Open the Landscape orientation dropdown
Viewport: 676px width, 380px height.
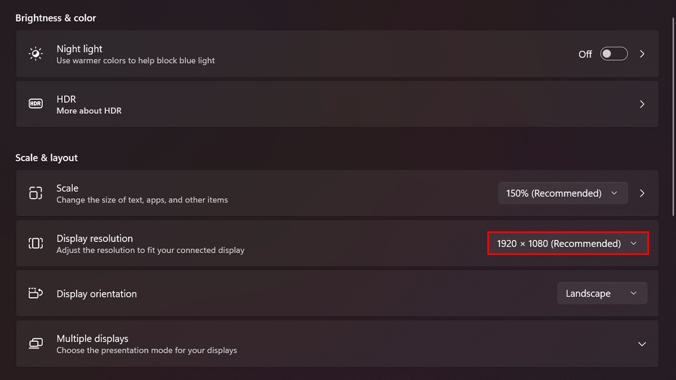tap(602, 293)
